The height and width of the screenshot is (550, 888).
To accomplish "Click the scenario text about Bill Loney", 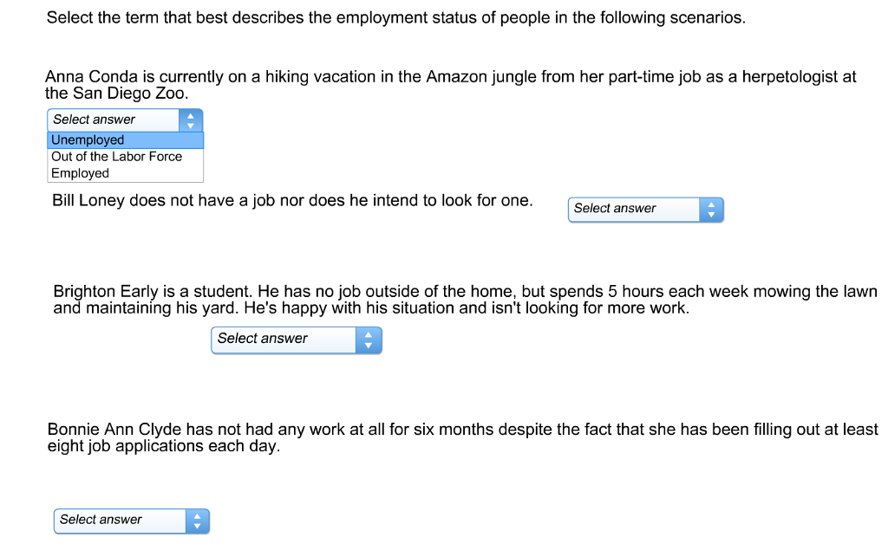I will pos(291,200).
